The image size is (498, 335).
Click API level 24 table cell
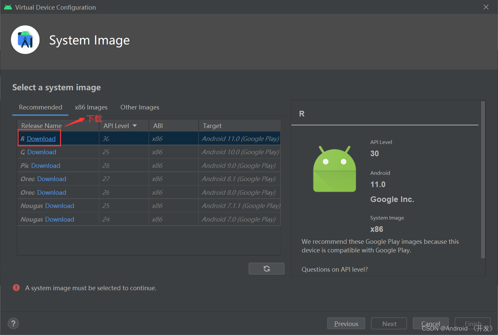point(124,219)
